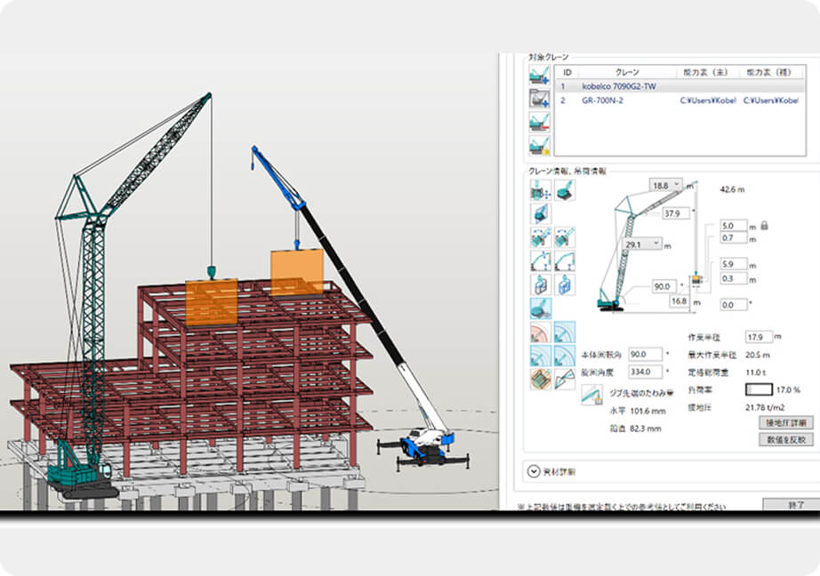Click the add crane icon with plus sign
The image size is (820, 576).
pyautogui.click(x=539, y=76)
